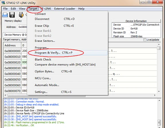Select the 0x08000060 address row
Screen dimensions: 165x128
[x=12, y=85]
